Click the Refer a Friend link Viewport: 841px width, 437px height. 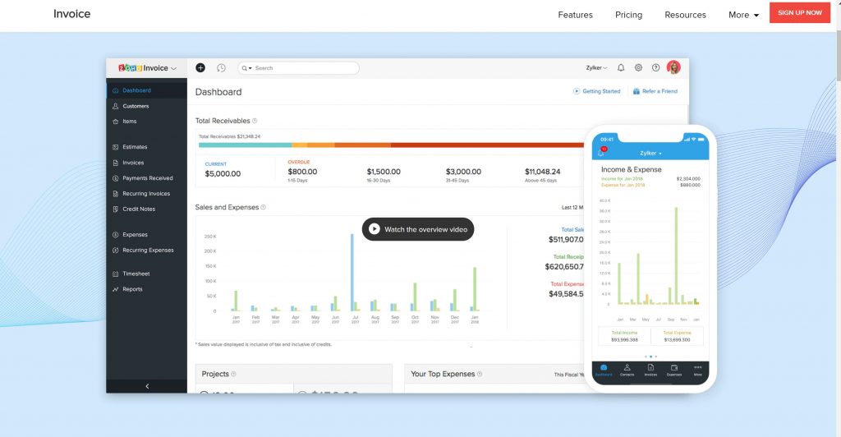tap(655, 91)
